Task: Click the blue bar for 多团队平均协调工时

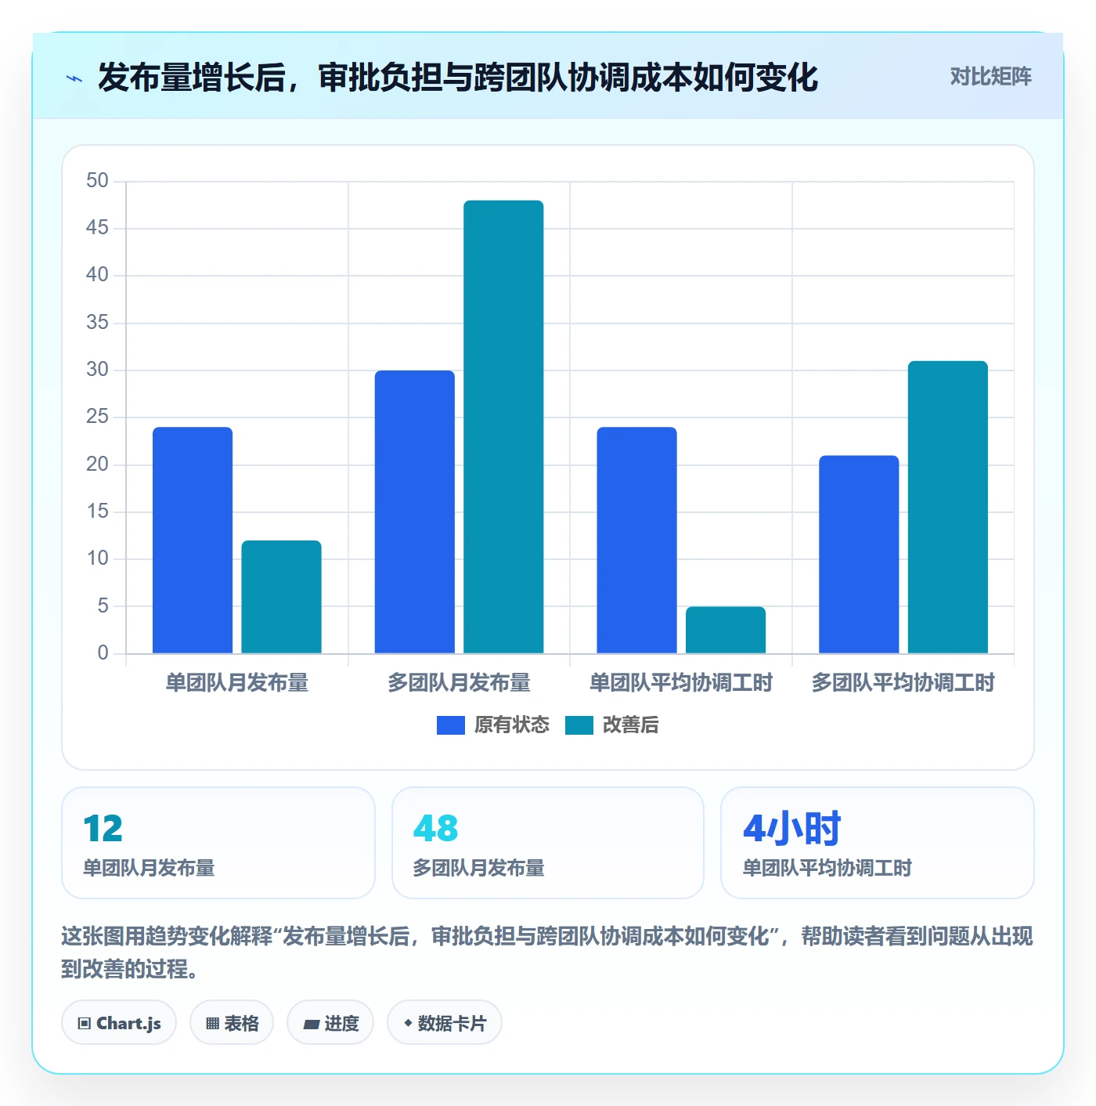Action: 859,555
